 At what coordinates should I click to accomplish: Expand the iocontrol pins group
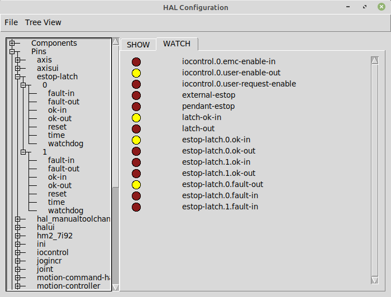[x=17, y=252]
